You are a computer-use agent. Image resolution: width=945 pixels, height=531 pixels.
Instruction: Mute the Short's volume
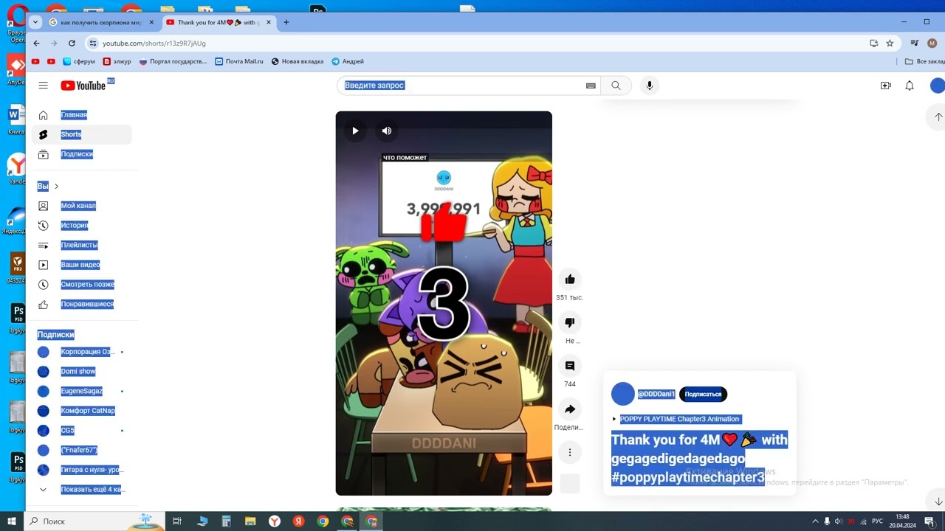[x=386, y=131]
